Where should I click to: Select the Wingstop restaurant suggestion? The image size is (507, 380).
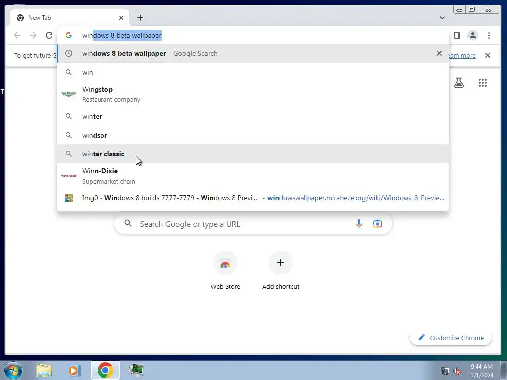pos(253,95)
